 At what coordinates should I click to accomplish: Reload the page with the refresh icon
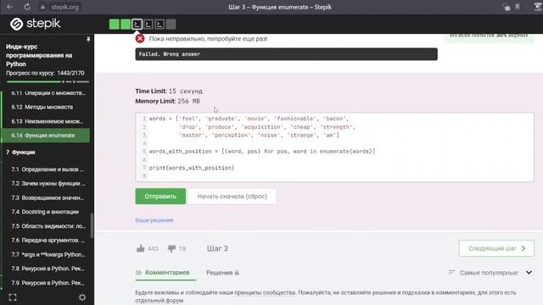click(x=27, y=7)
